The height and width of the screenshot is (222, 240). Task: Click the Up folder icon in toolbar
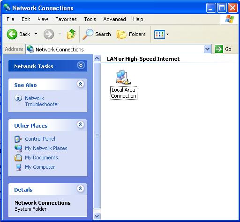(x=71, y=34)
